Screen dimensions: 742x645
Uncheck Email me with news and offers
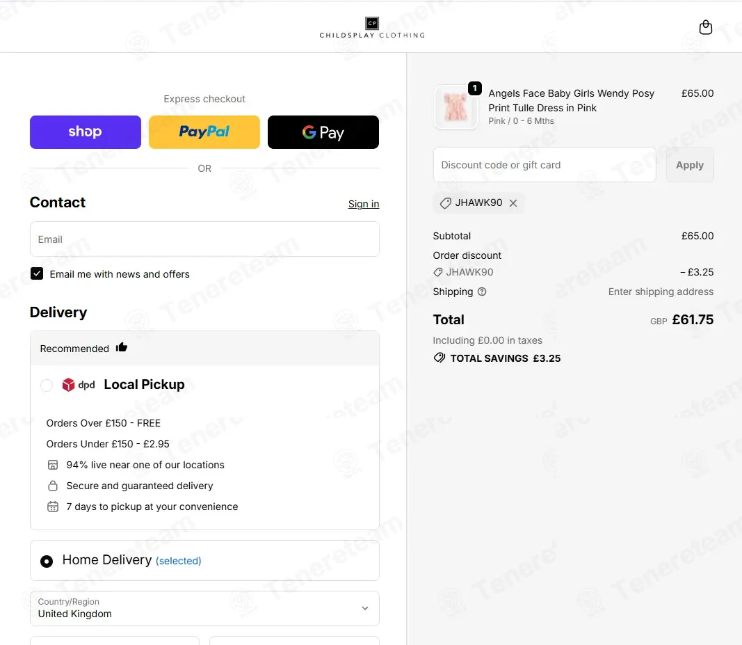click(37, 273)
